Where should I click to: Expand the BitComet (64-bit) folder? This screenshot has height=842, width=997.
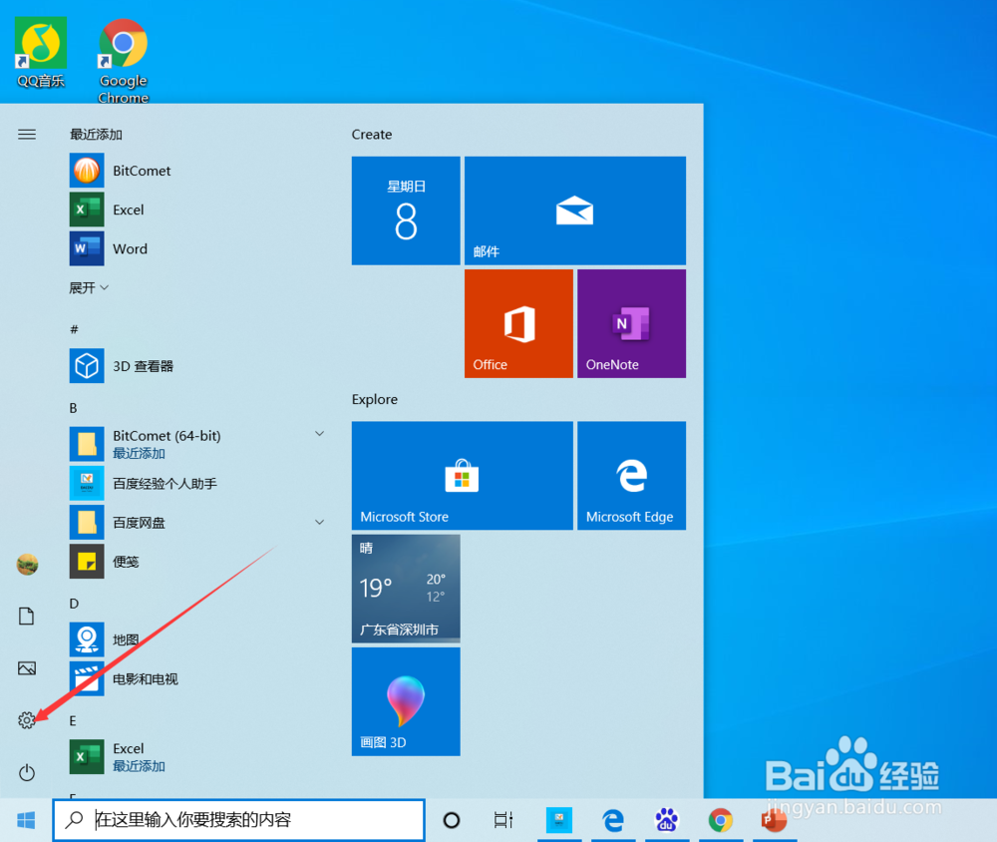[197, 444]
